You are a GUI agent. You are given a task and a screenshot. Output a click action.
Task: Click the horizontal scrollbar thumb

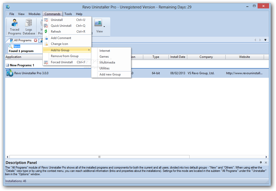[100, 157]
